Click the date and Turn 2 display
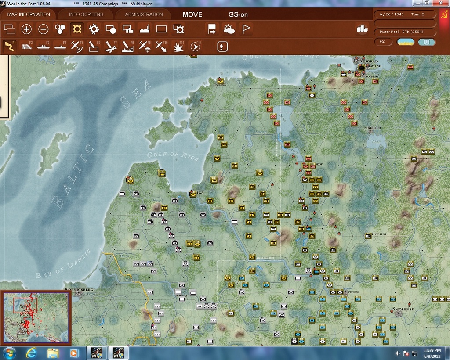Viewport: 450px width, 360px height. click(405, 14)
